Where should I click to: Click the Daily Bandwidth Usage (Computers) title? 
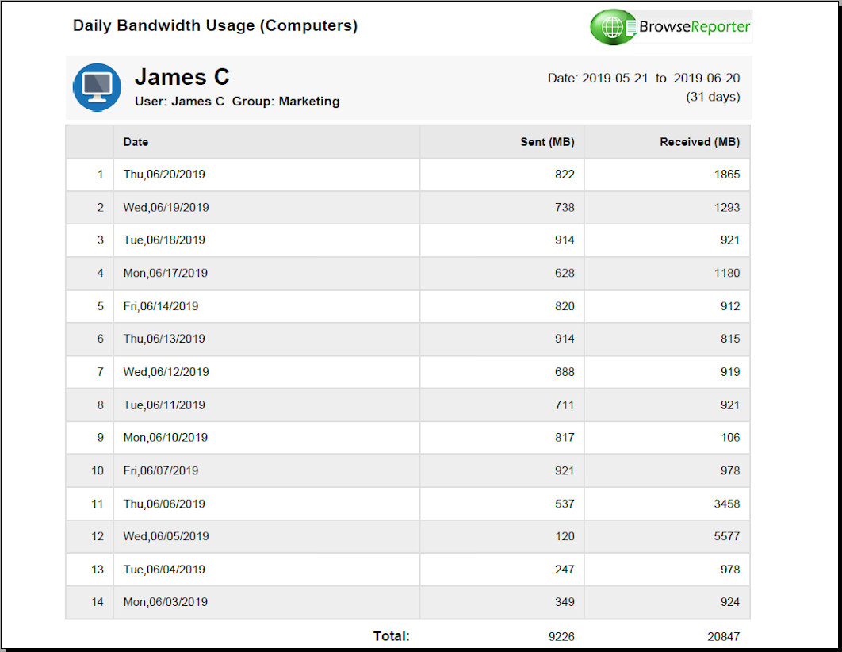point(215,25)
